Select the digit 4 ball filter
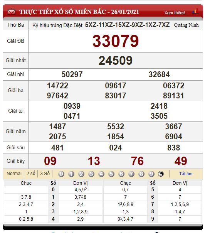This screenshot has height=233, width=205. [x=101, y=174]
